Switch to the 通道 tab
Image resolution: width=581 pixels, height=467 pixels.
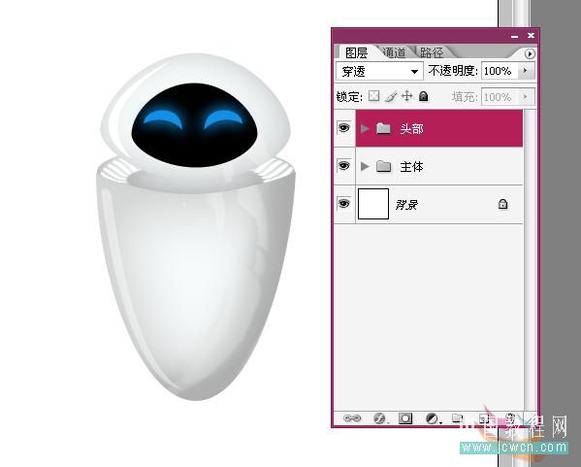point(394,52)
